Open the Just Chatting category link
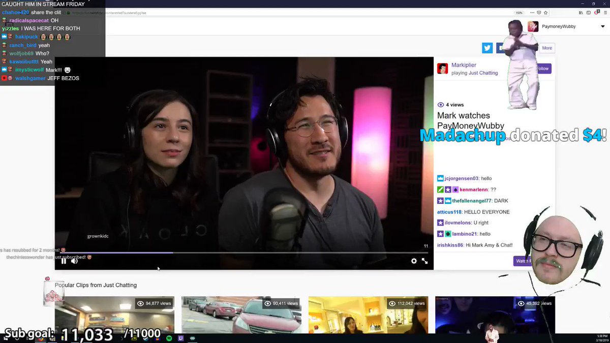Viewport: 610px width, 343px height. (x=483, y=73)
